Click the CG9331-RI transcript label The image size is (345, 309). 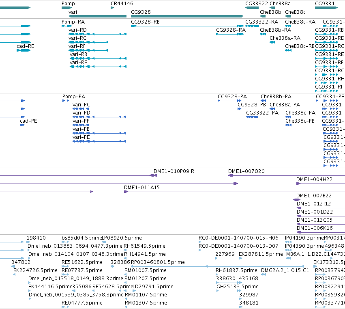[x=328, y=87]
